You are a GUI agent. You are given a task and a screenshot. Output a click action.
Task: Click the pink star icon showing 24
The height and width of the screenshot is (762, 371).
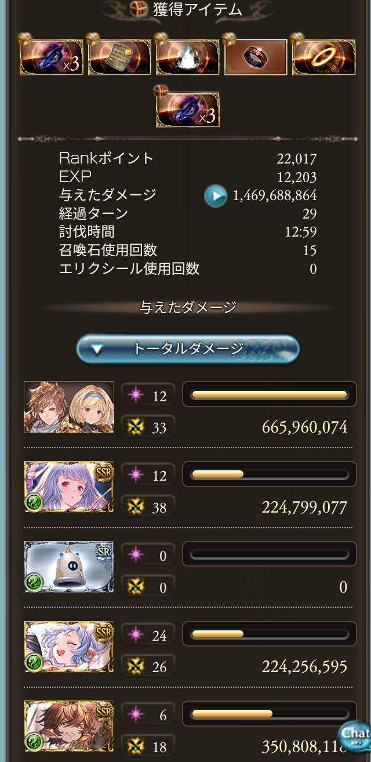coord(136,636)
